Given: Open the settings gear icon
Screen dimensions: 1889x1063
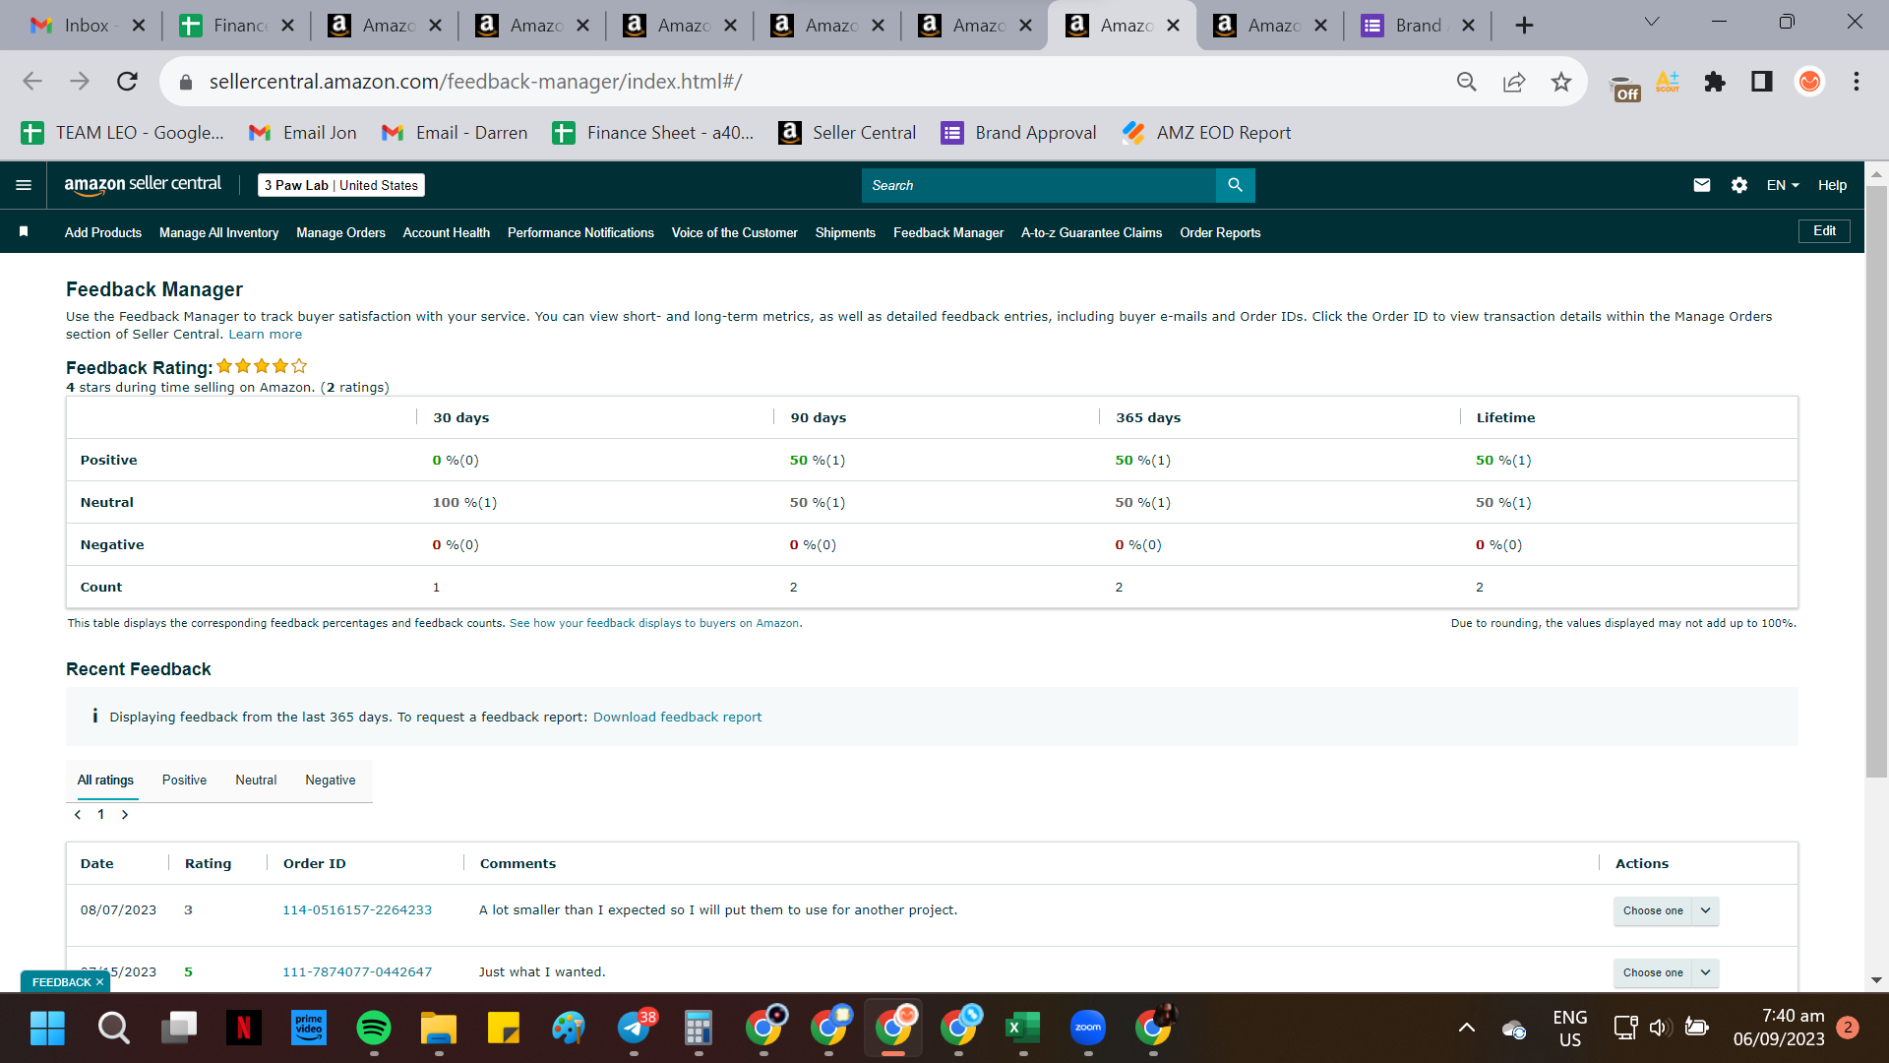Looking at the screenshot, I should tap(1739, 185).
